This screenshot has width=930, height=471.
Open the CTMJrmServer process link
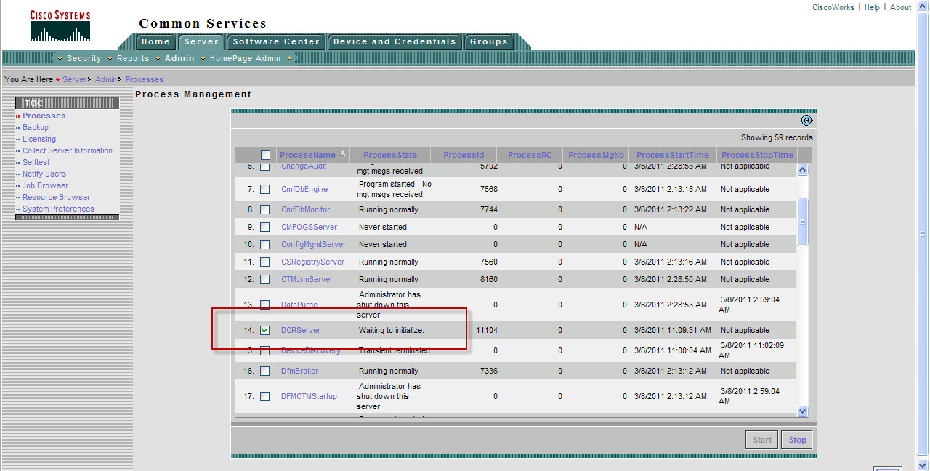tap(307, 280)
